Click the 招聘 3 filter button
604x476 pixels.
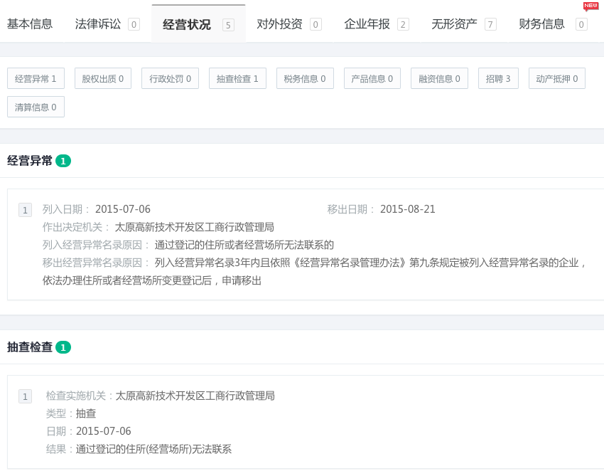pos(498,79)
